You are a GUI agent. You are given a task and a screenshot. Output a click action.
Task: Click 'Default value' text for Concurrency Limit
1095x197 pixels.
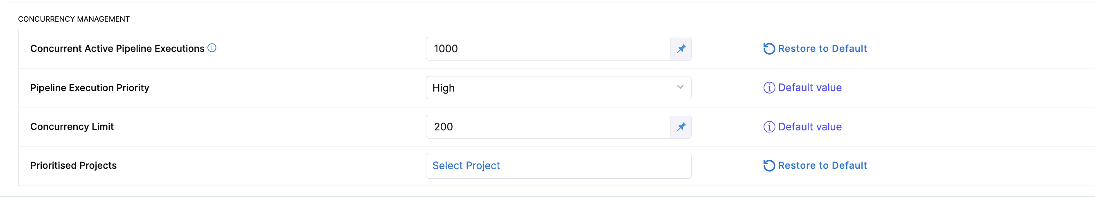click(809, 127)
